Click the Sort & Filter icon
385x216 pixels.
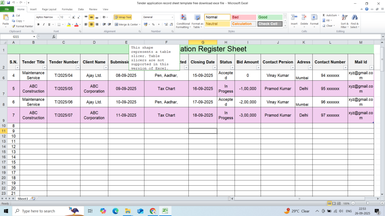(x=344, y=18)
